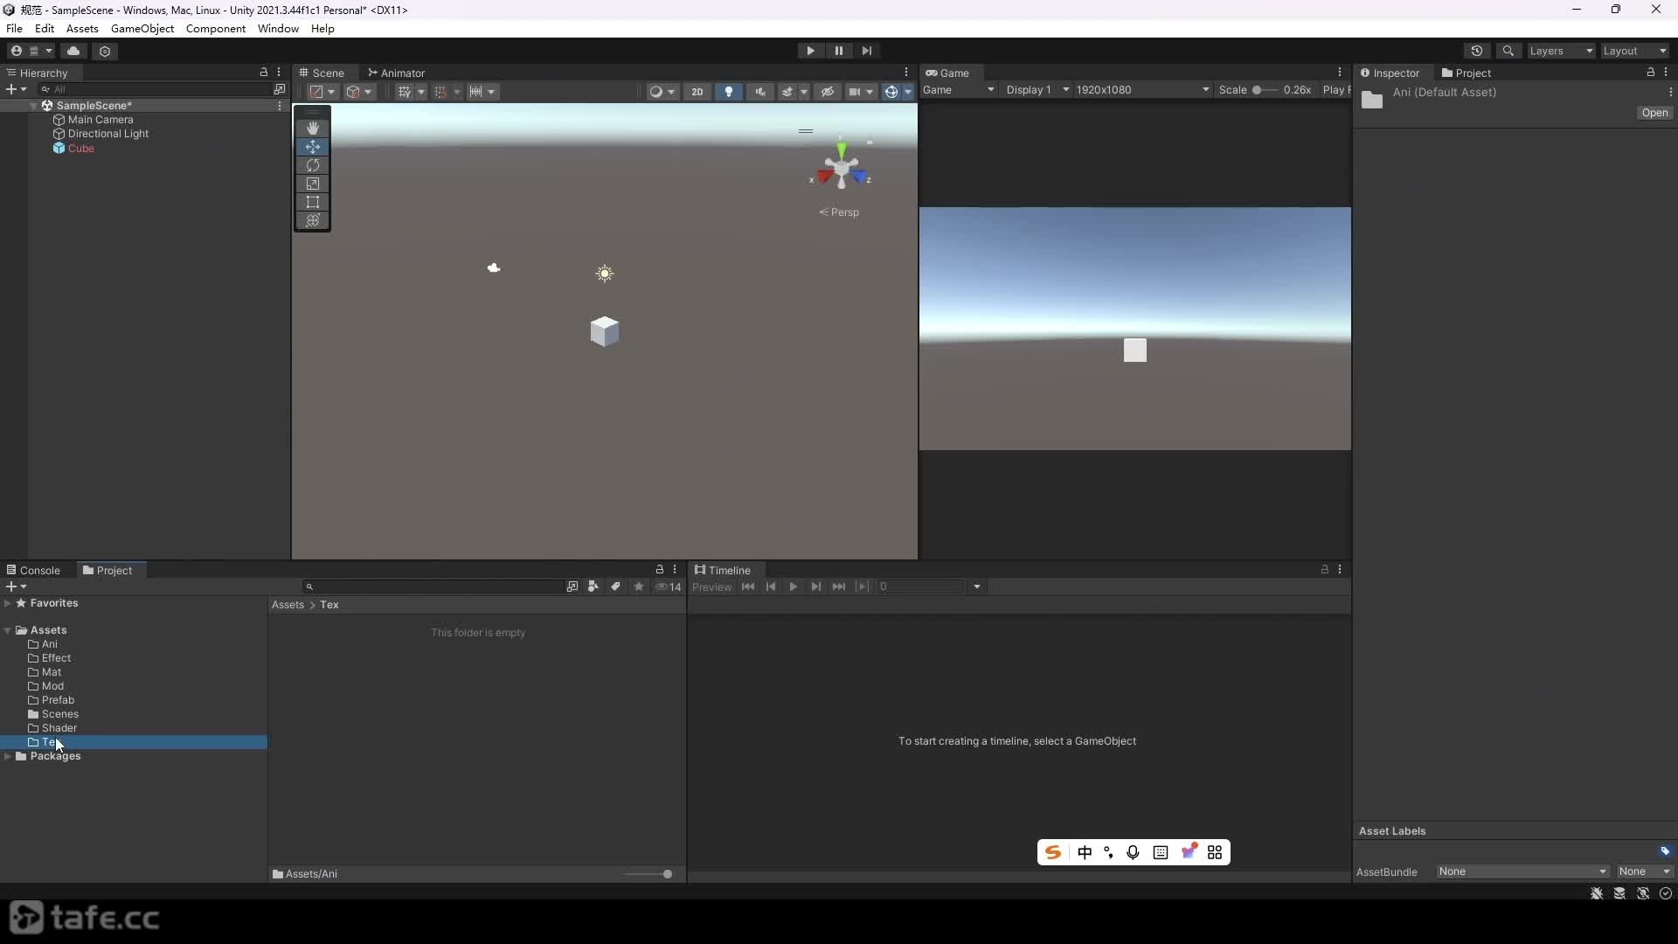Select the Rotate tool in Scene
The height and width of the screenshot is (944, 1678).
coord(312,165)
